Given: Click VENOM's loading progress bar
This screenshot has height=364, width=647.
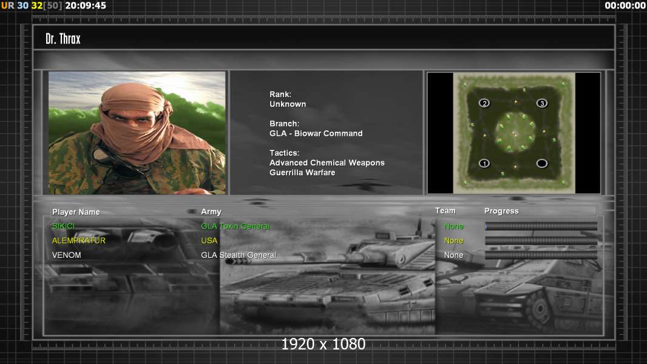Looking at the screenshot, I should (541, 255).
